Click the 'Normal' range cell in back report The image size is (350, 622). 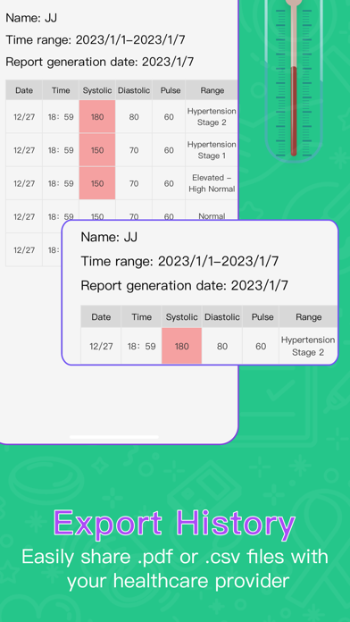212,216
